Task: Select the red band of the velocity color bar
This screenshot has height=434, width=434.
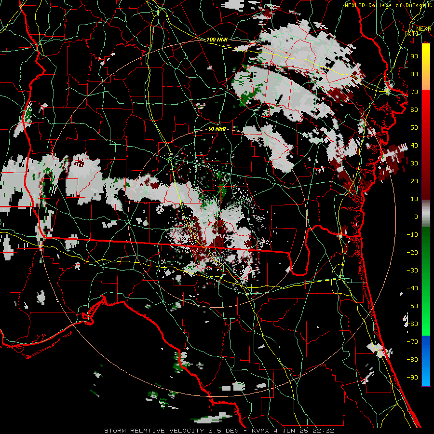Action: 426,145
